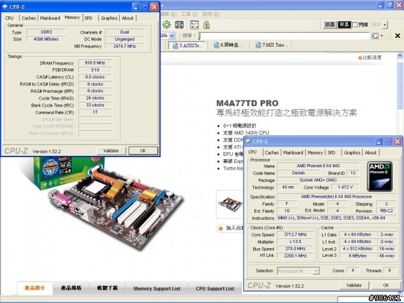The width and height of the screenshot is (404, 303).
Task: Open the 產品規格 page tab
Action: (71, 288)
